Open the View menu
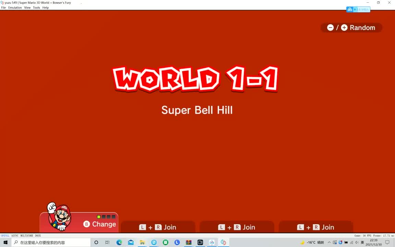The image size is (395, 247). pos(27,8)
